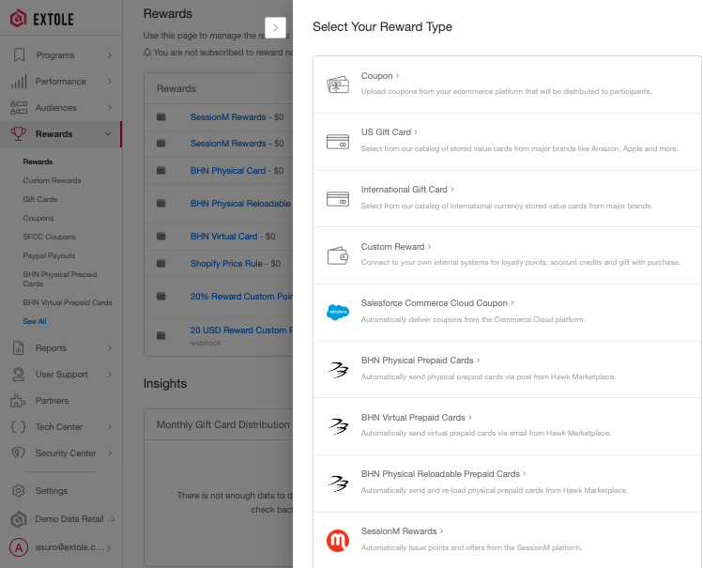The height and width of the screenshot is (568, 703).
Task: Click the See All link
Action: point(35,321)
